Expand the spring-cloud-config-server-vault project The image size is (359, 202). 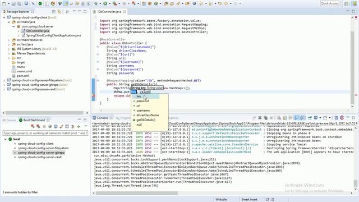4,89
